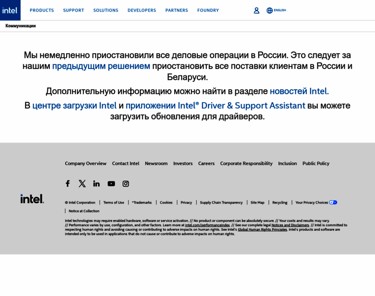Viewport: 375px width, 296px height.
Task: Open the 'новостей Intel' link
Action: coord(299,91)
